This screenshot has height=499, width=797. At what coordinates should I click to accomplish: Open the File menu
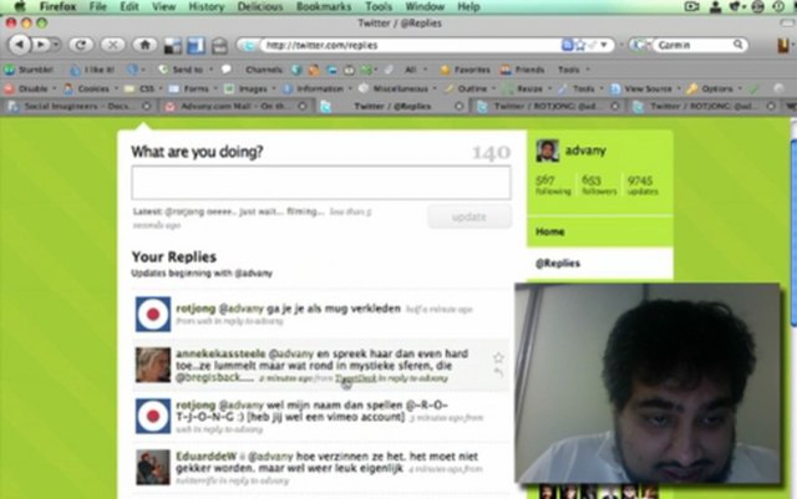pos(98,7)
